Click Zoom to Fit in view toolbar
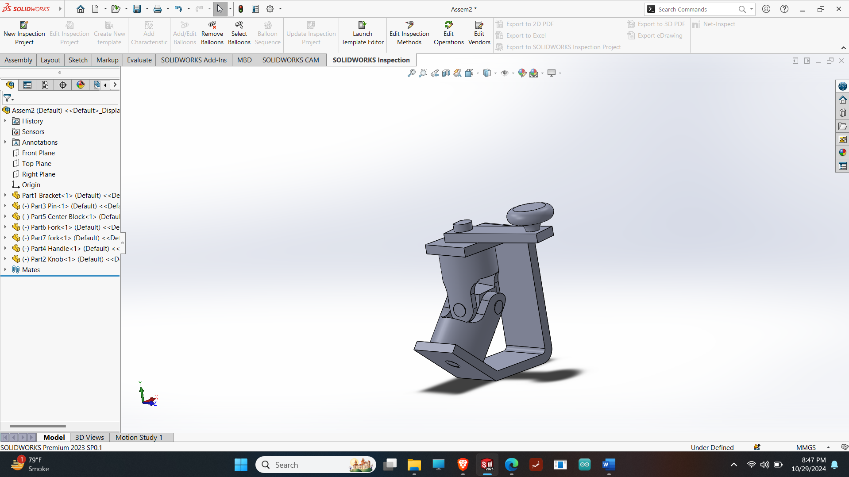Image resolution: width=849 pixels, height=477 pixels. point(411,73)
